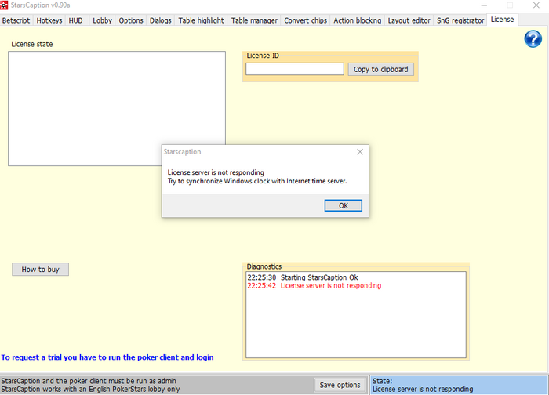
Task: Click the StarsCaption app icon in title bar
Action: tap(4, 5)
